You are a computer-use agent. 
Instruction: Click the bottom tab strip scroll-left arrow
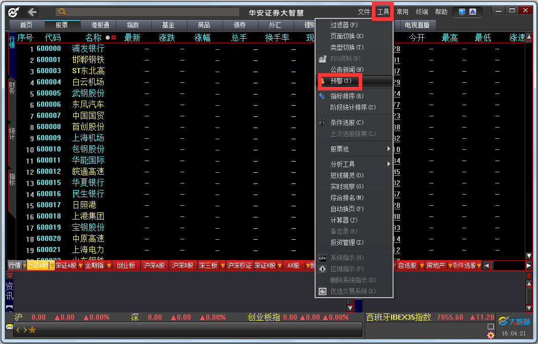pos(487,266)
